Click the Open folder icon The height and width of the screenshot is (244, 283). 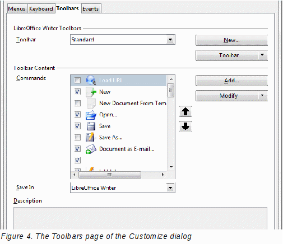91,115
